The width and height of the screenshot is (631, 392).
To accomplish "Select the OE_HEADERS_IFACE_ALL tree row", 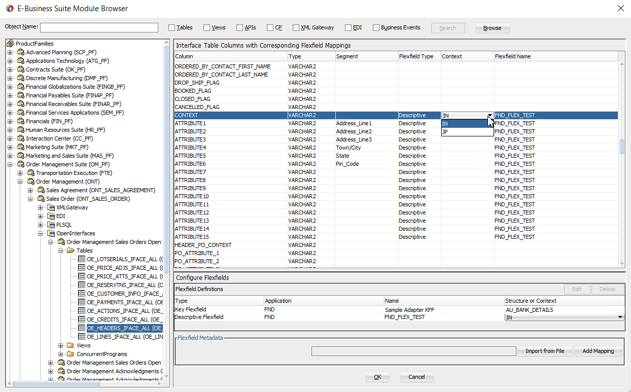I will [x=124, y=328].
